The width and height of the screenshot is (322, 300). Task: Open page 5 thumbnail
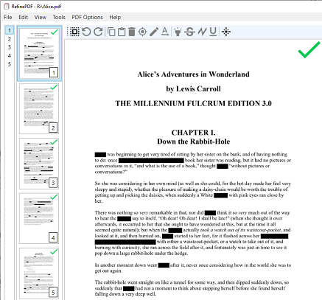tap(39, 273)
